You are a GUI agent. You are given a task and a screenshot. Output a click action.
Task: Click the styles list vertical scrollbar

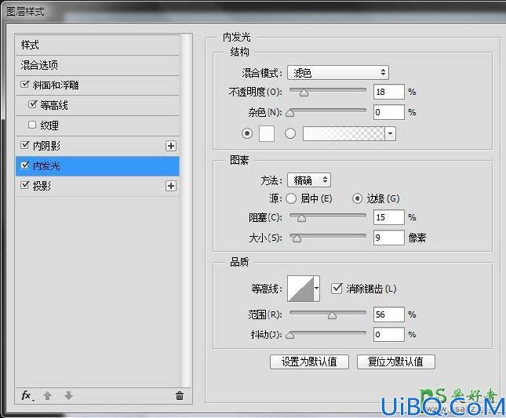click(186, 209)
